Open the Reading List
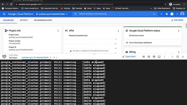The width and height of the screenshot is (187, 105). coord(179,8)
